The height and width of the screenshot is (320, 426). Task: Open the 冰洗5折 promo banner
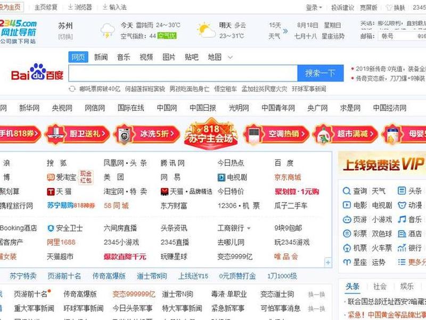click(147, 134)
